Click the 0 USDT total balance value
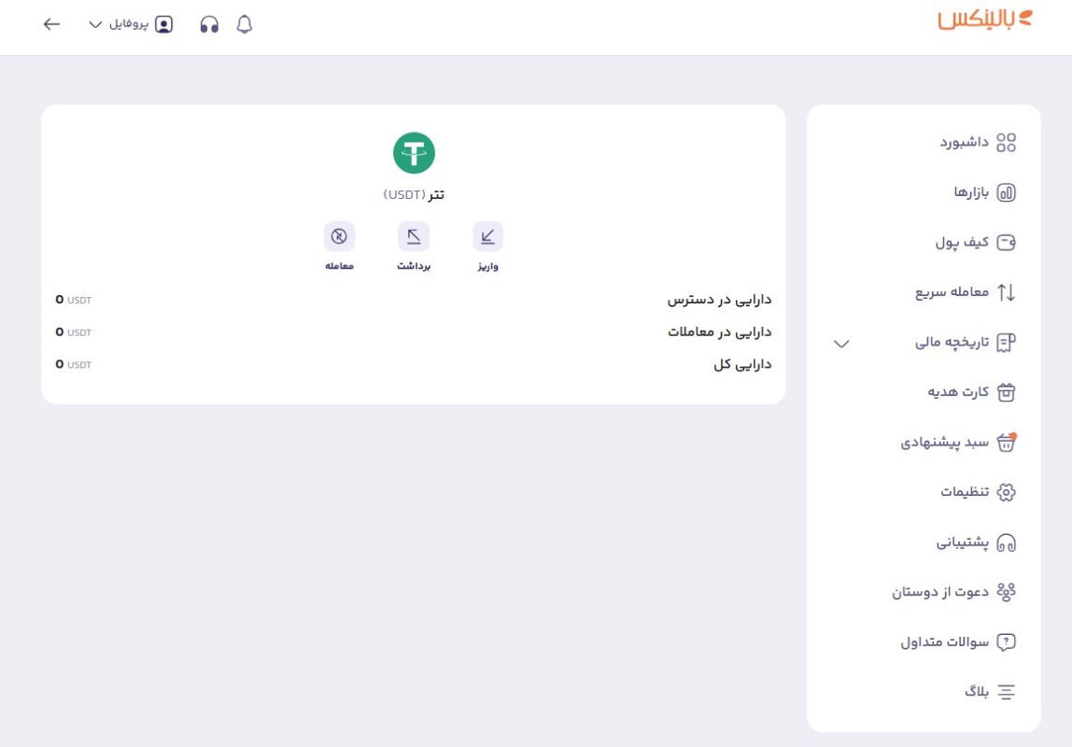Viewport: 1072px width, 747px height. (x=73, y=364)
